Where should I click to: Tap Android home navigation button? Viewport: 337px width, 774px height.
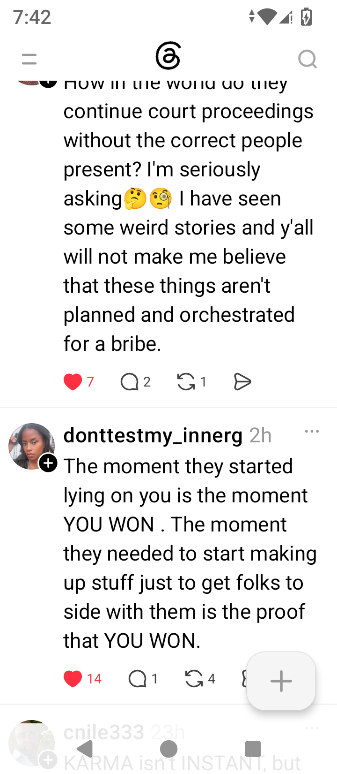[168, 749]
